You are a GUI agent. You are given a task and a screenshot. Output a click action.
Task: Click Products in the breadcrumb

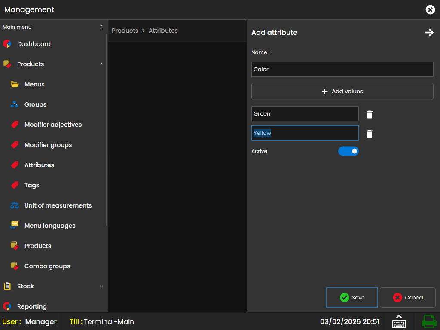coord(125,31)
